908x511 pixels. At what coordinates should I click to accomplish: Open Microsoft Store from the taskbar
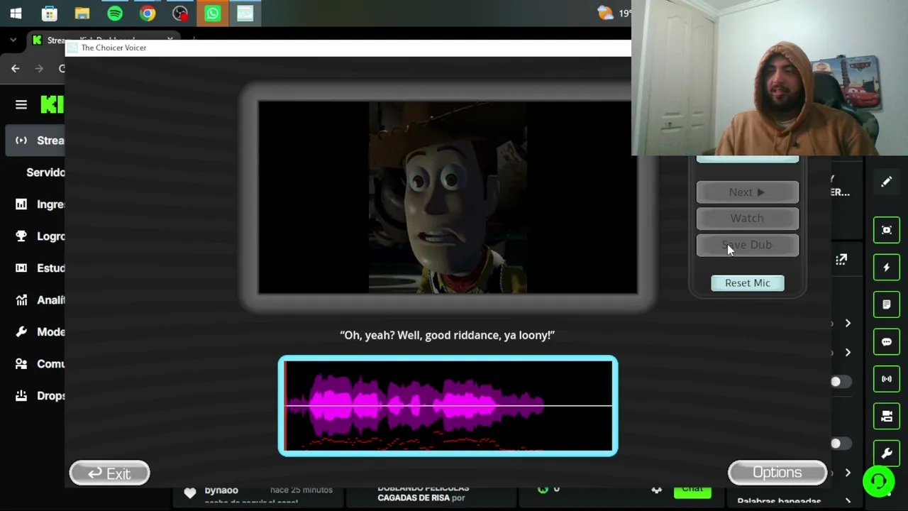pyautogui.click(x=49, y=13)
